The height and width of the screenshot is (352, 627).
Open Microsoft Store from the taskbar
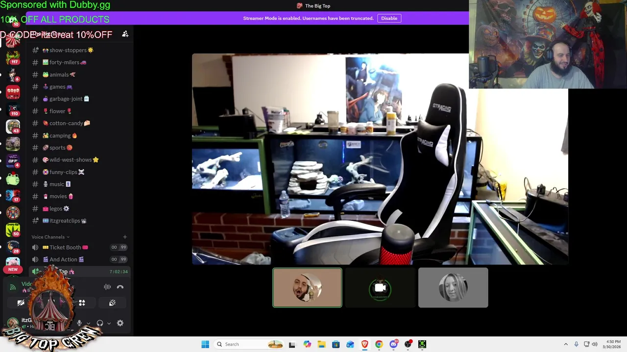[336, 344]
